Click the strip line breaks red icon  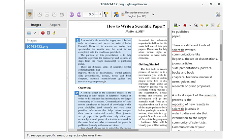click(185, 25)
